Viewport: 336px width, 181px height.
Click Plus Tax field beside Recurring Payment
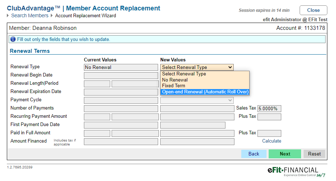coord(269,117)
